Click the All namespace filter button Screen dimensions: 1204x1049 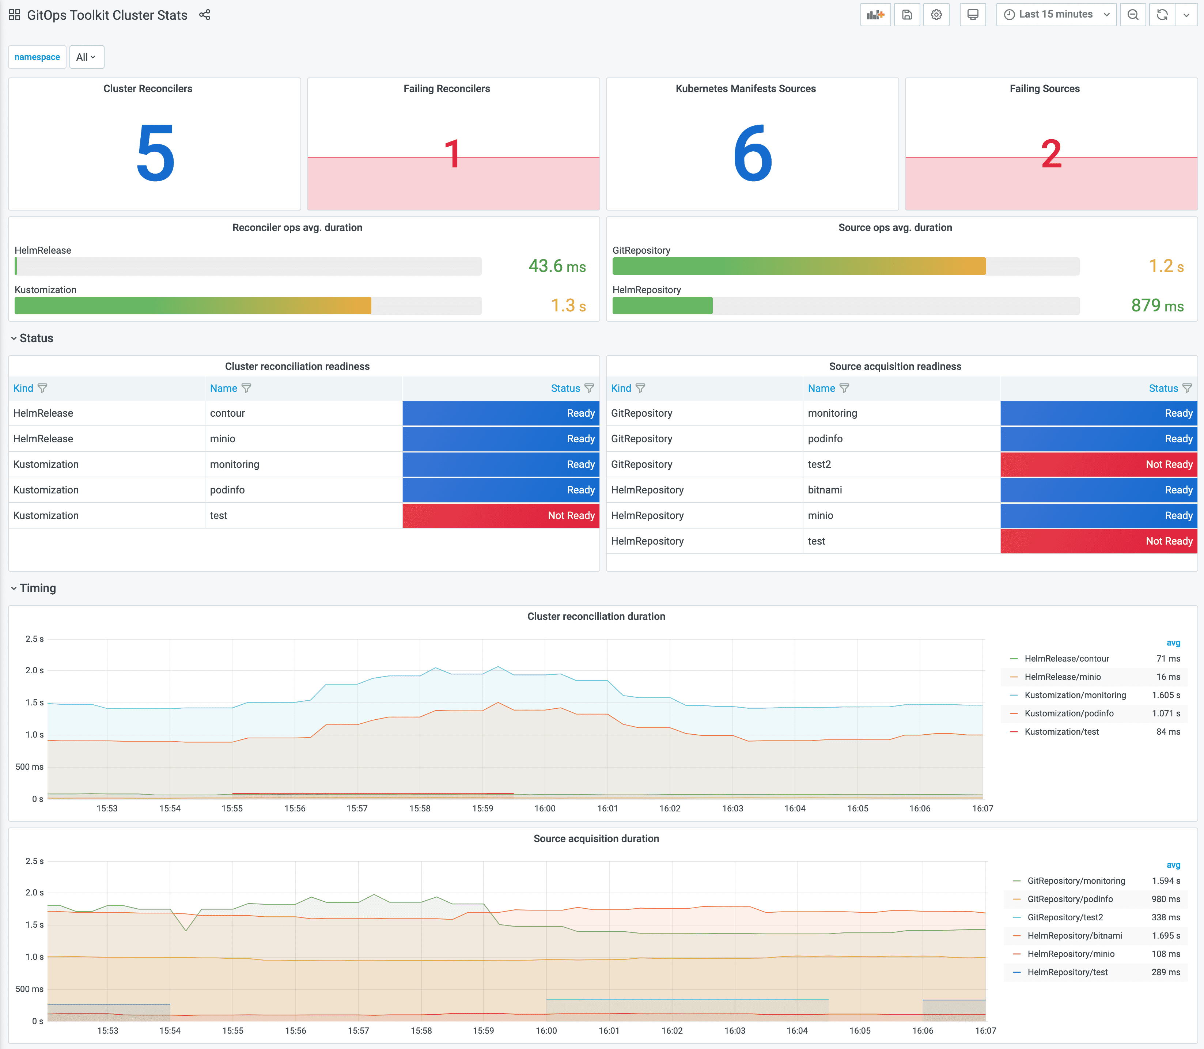(84, 56)
